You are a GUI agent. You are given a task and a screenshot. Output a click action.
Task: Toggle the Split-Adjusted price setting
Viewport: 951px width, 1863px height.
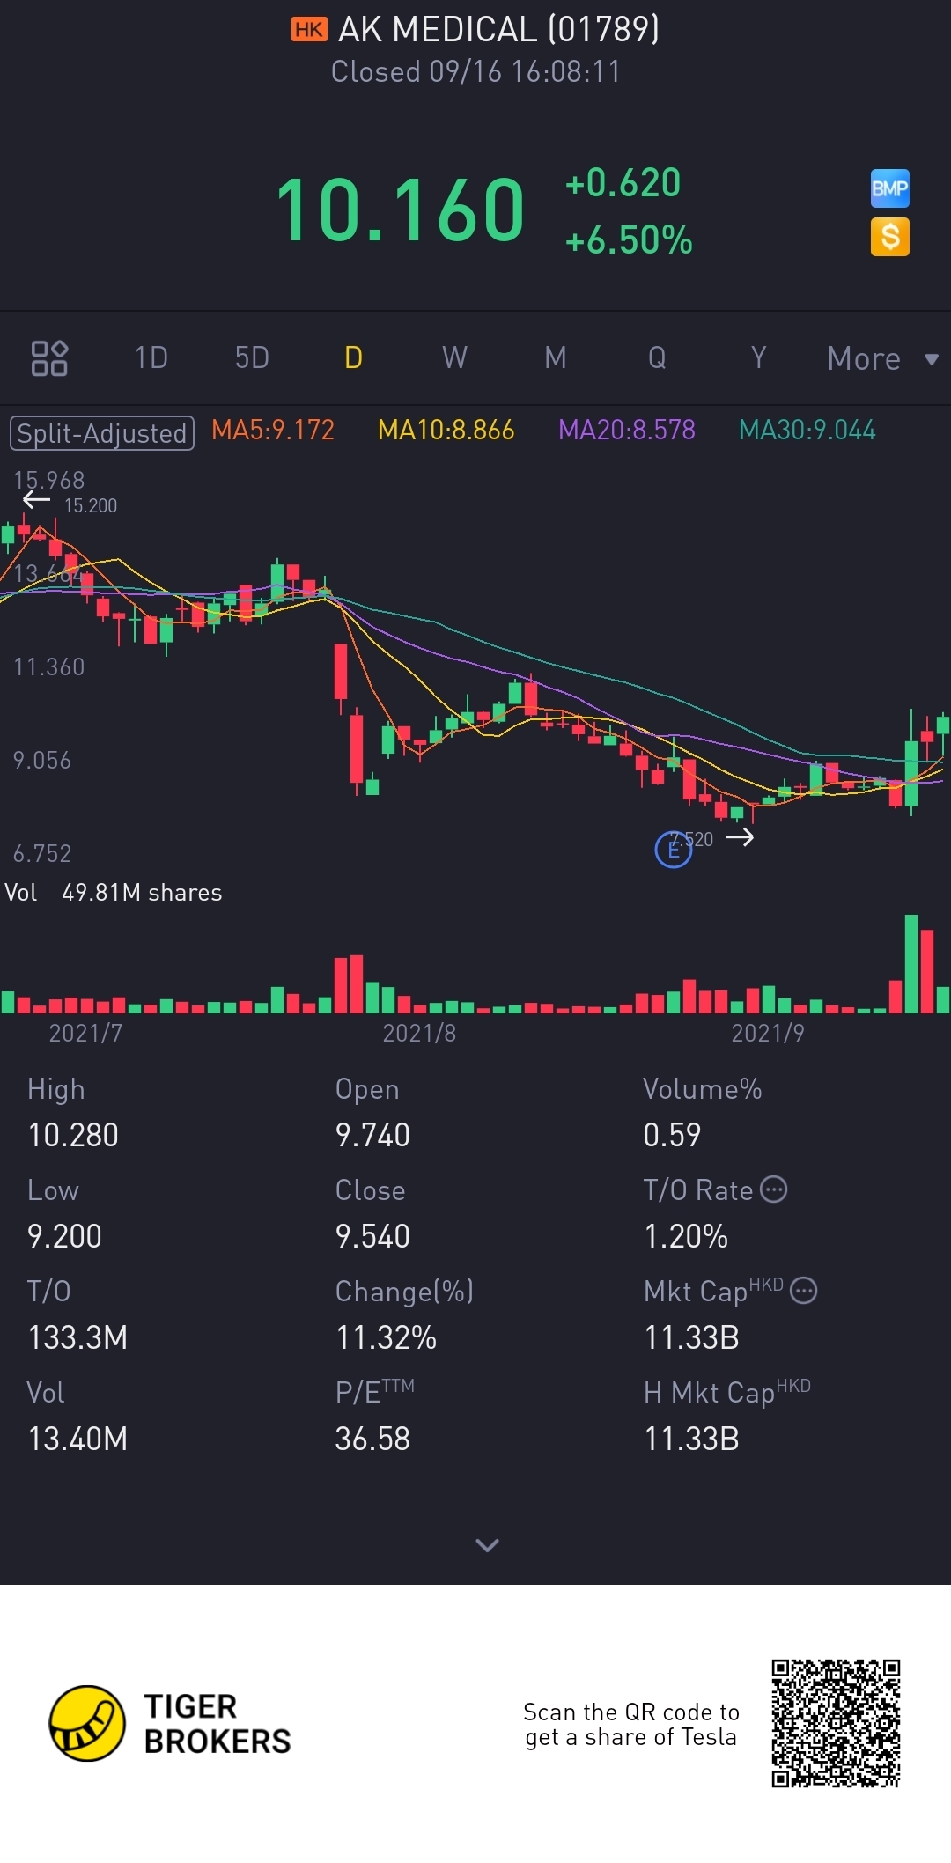102,433
